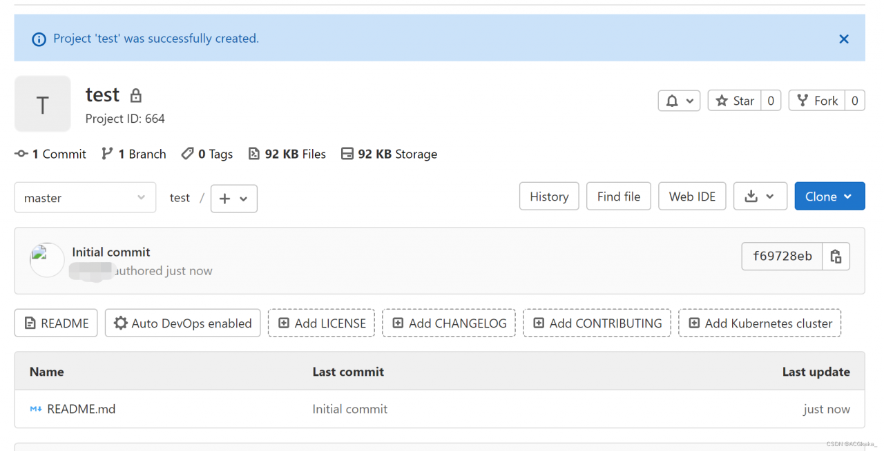Viewport: 884px width, 451px height.
Task: Dismiss the project created alert
Action: pyautogui.click(x=843, y=39)
